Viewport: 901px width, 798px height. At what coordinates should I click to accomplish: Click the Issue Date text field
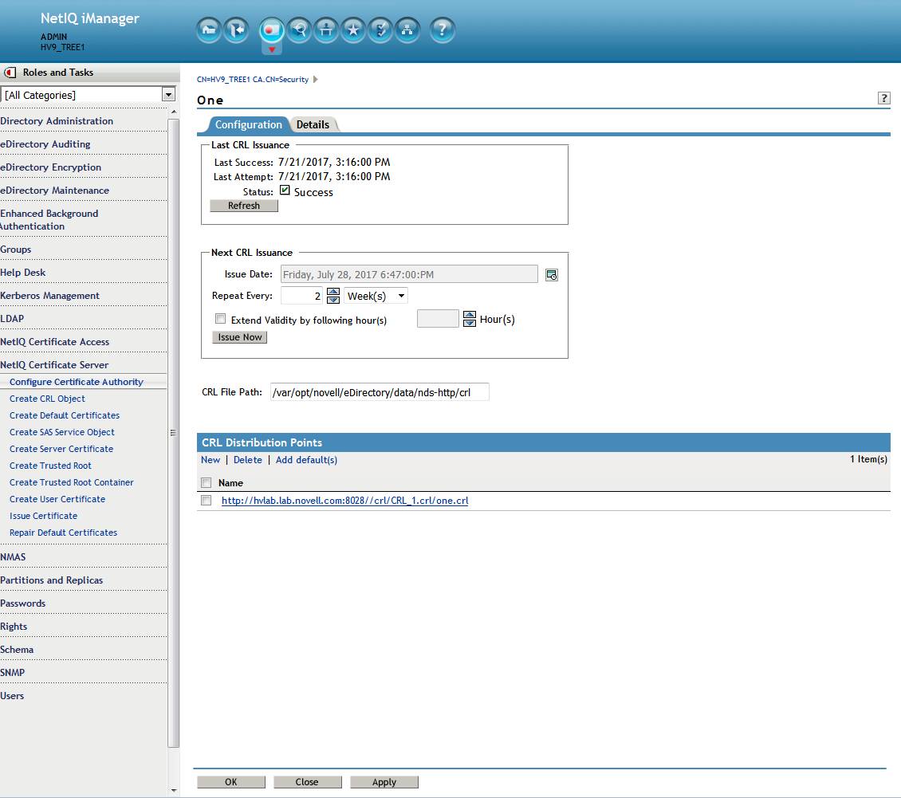click(409, 274)
